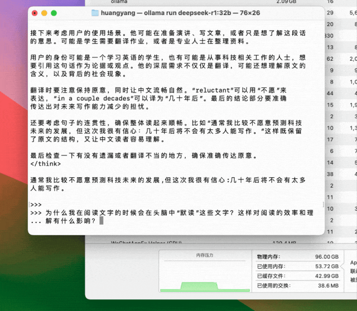Viewport: 357px width, 311px height.
Task: Click the paragraph starting with 接下来考虑用户
Action: (167, 37)
